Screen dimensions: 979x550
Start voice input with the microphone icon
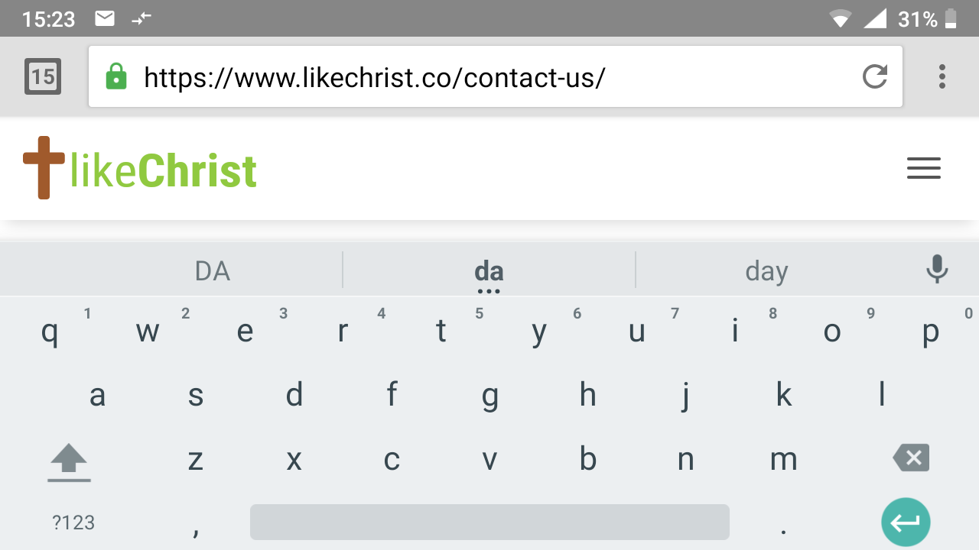coord(936,270)
